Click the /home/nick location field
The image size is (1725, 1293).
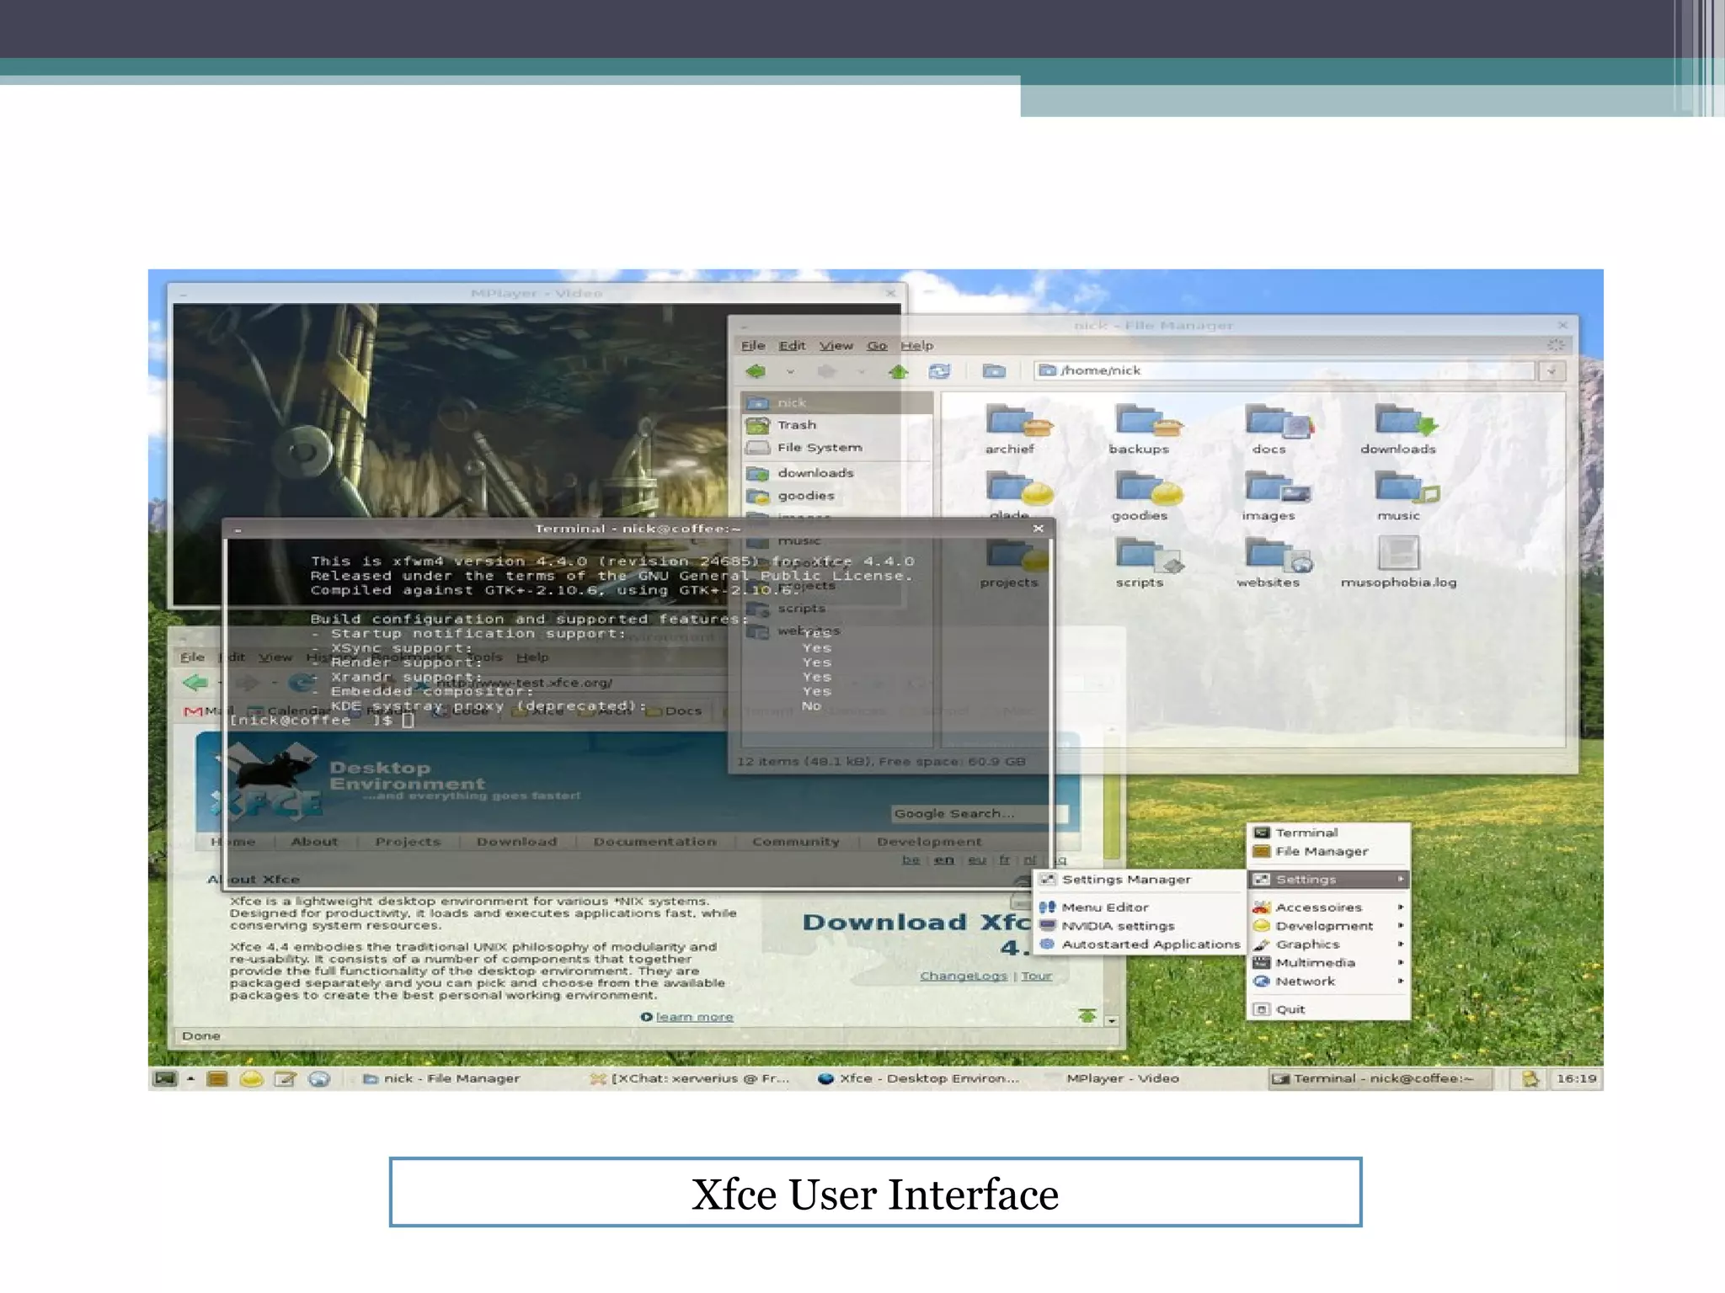coord(1284,371)
